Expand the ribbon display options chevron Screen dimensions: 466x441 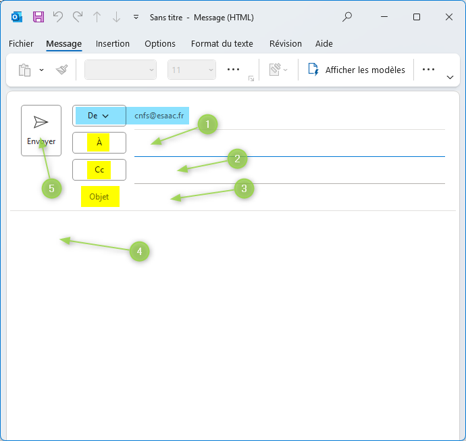pos(450,77)
